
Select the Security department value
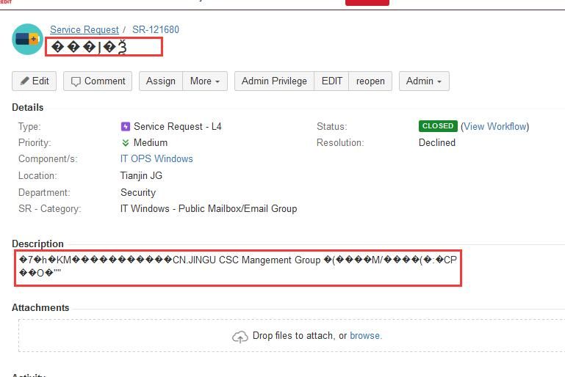click(138, 192)
